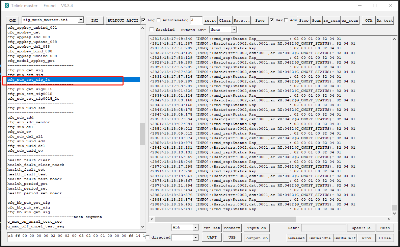Enable the AutoSaveLog checkbox
The height and width of the screenshot is (247, 400).
coord(158,20)
